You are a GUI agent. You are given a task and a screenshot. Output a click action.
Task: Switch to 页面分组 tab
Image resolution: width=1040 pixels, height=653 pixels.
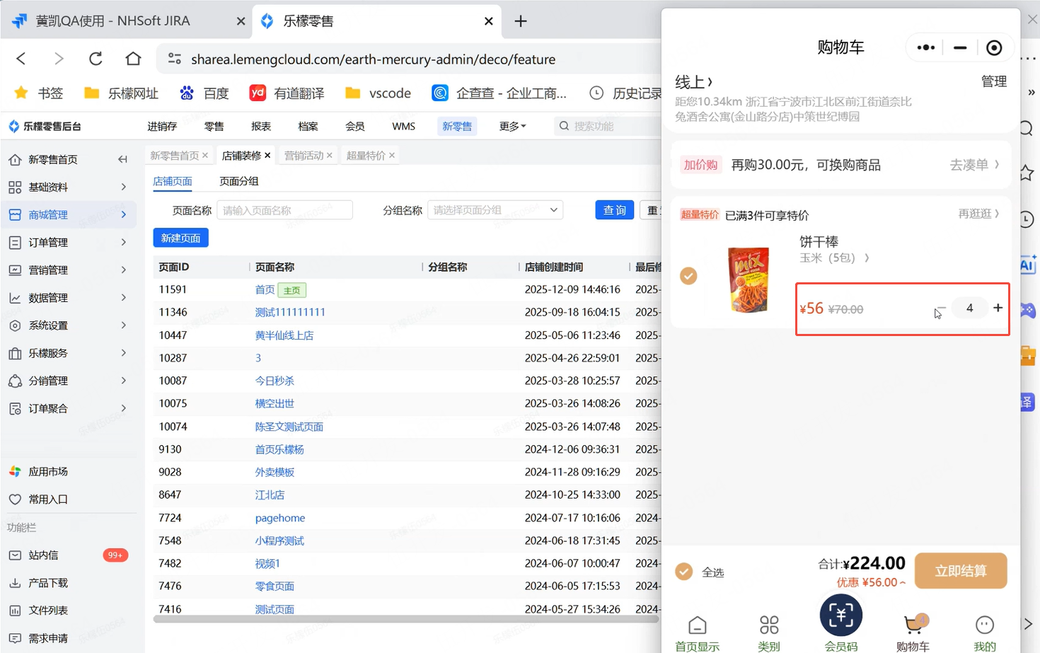coord(239,181)
